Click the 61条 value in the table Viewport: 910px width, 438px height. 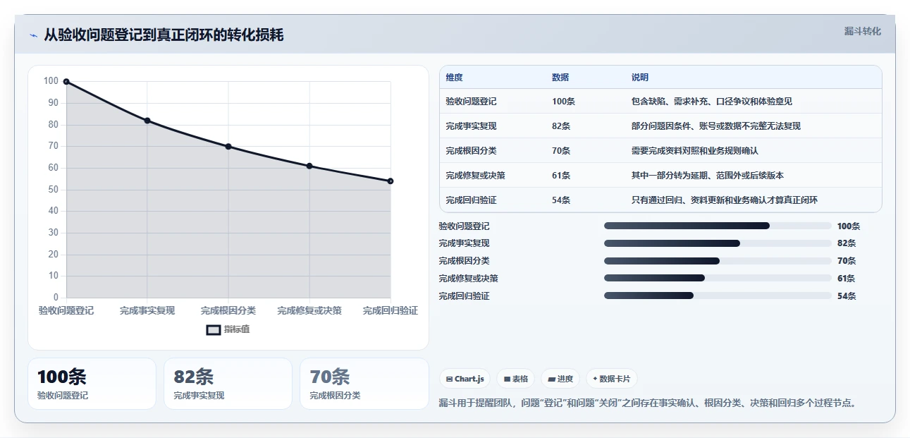(x=561, y=176)
